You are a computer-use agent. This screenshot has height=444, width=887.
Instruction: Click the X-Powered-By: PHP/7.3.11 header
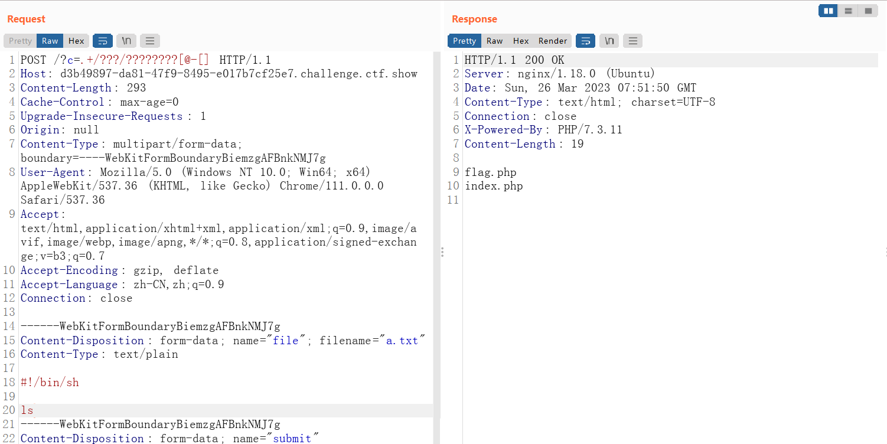pyautogui.click(x=543, y=130)
